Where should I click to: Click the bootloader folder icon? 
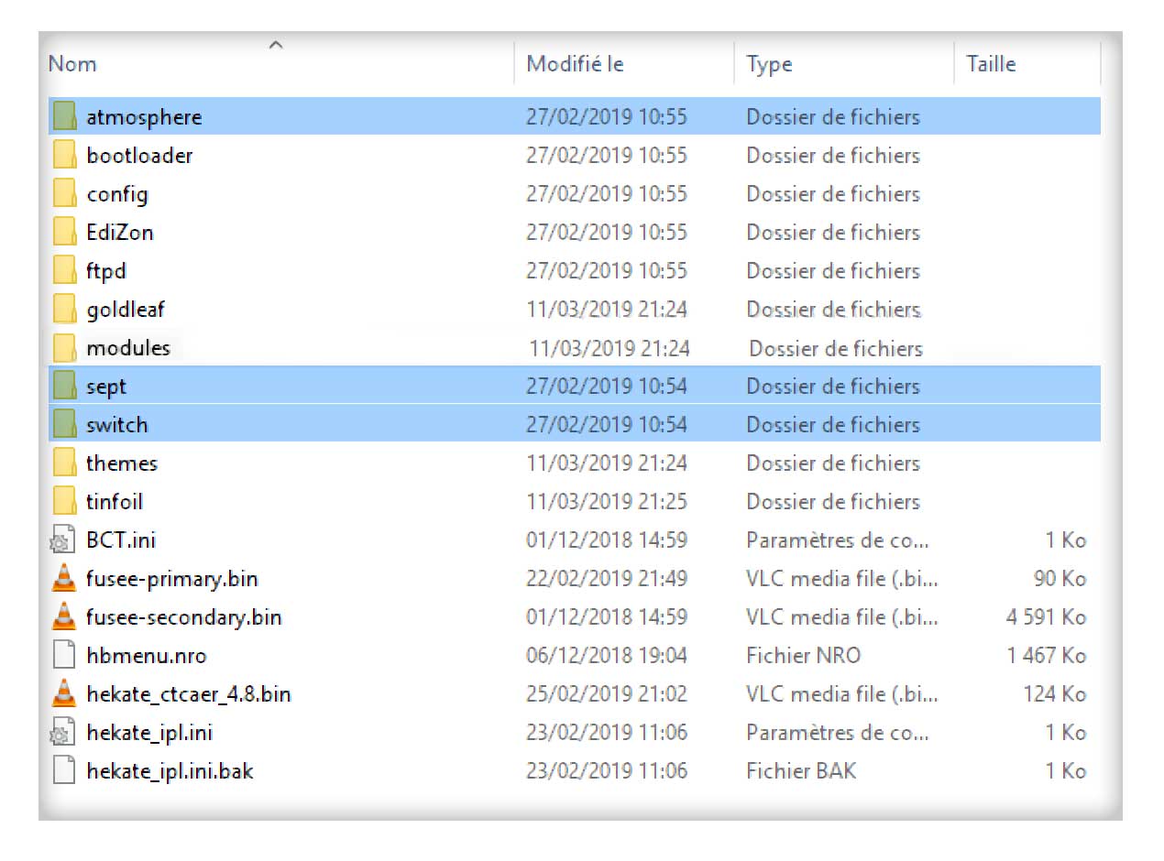click(x=63, y=156)
